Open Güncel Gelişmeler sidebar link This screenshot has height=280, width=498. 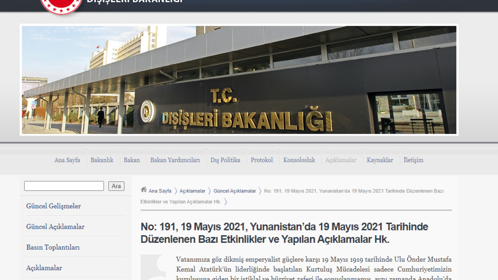tap(53, 206)
